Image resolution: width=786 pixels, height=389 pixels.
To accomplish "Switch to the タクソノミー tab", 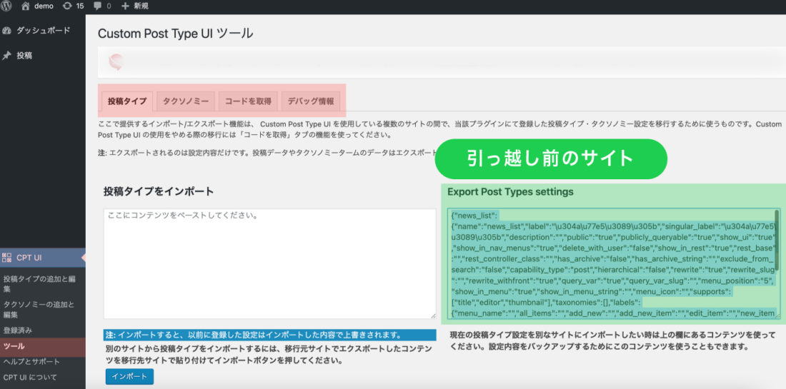I will [x=186, y=101].
